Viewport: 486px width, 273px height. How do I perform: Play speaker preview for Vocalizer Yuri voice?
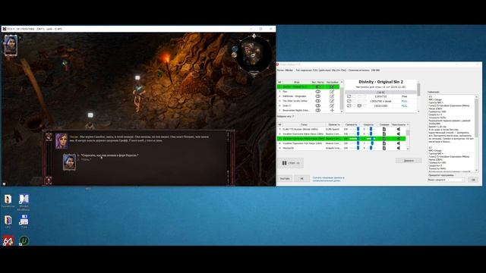tap(398, 143)
